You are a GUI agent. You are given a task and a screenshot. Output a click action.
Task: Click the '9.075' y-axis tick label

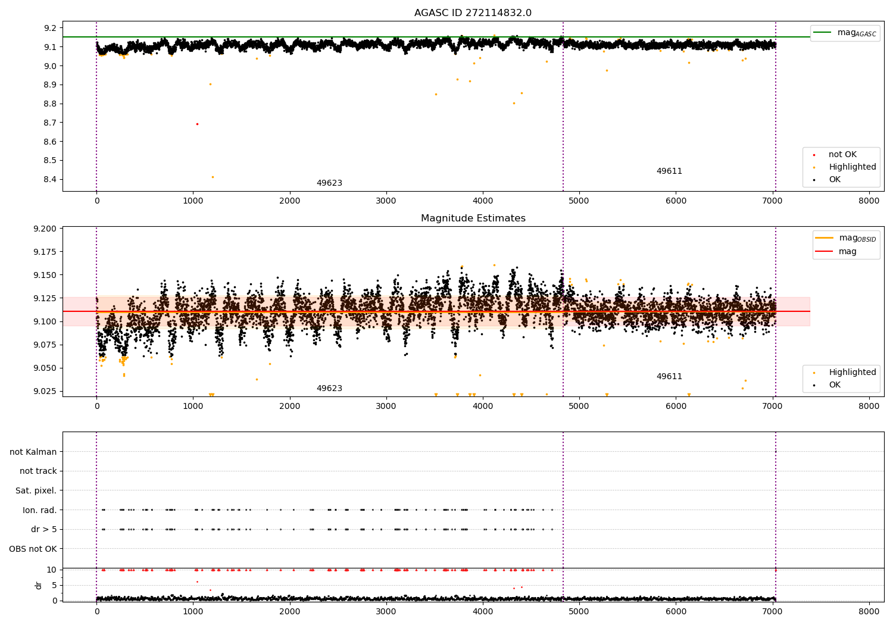(46, 345)
